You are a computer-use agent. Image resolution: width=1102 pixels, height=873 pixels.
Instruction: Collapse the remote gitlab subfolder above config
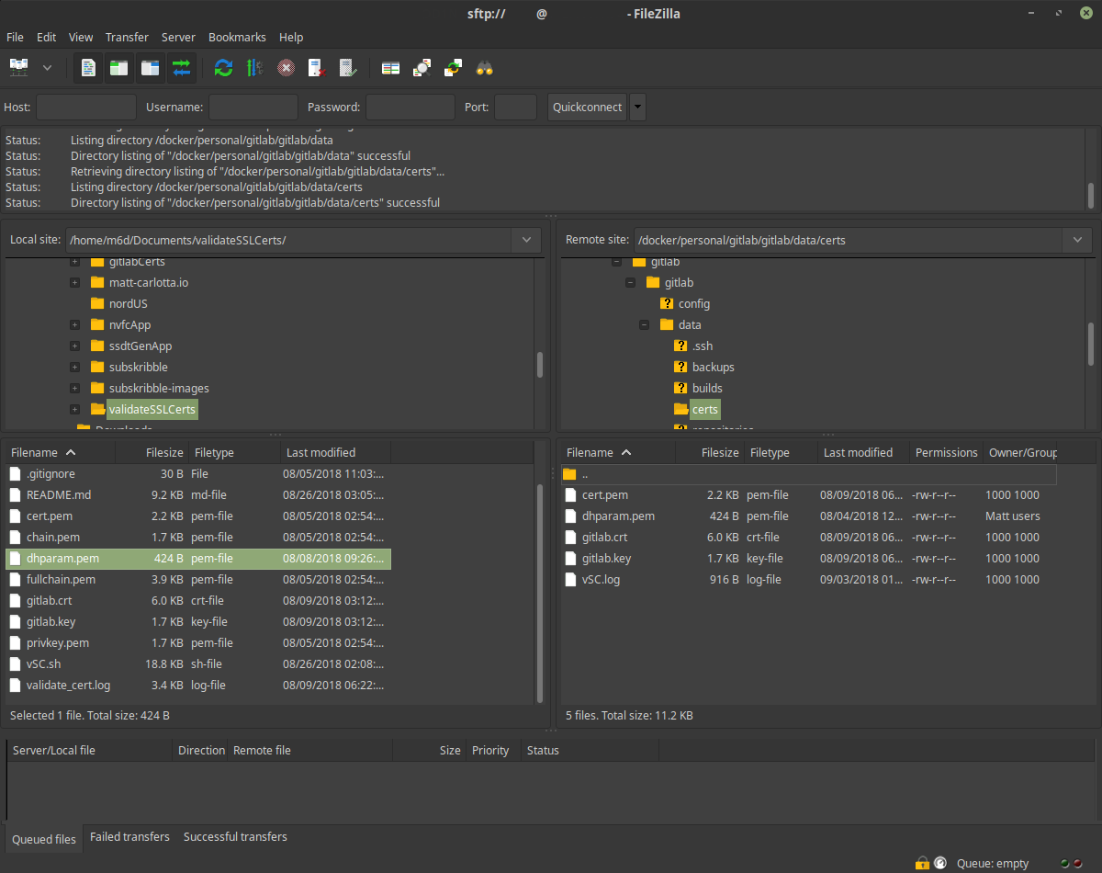(x=630, y=282)
